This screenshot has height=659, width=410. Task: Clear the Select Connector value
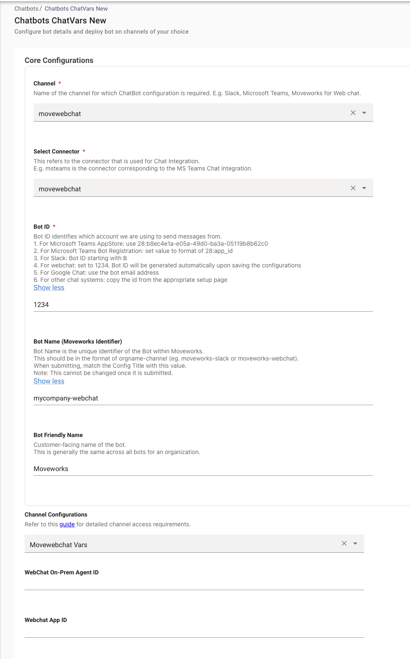click(x=353, y=188)
